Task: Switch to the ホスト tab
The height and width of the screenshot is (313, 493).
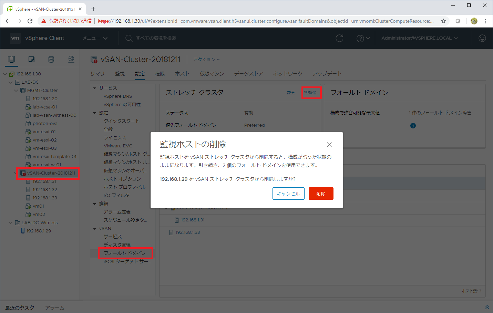Action: point(182,74)
